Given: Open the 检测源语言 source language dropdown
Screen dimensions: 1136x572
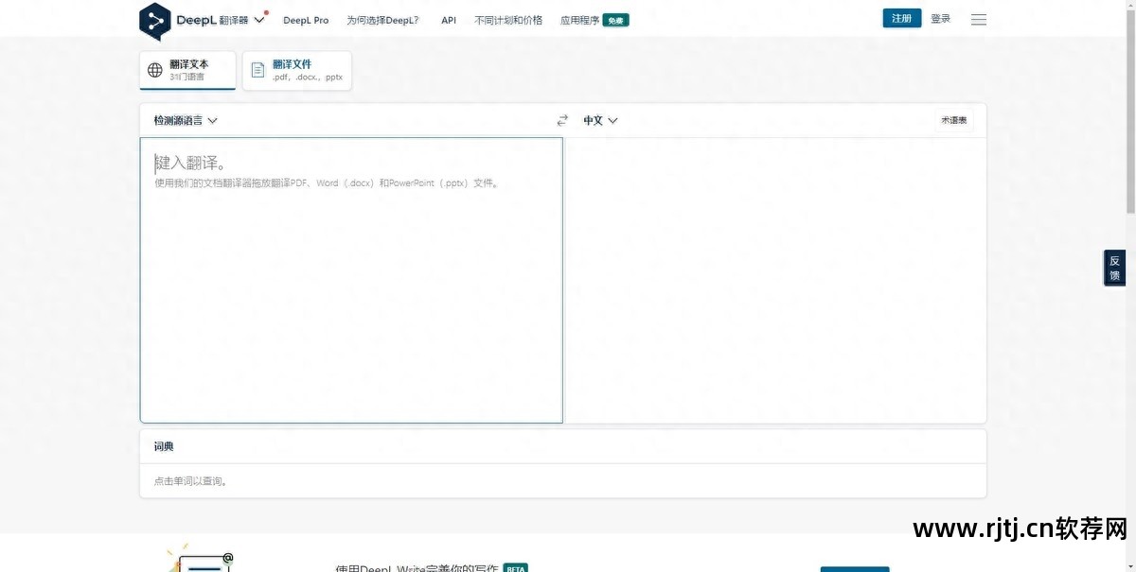Looking at the screenshot, I should (x=186, y=120).
